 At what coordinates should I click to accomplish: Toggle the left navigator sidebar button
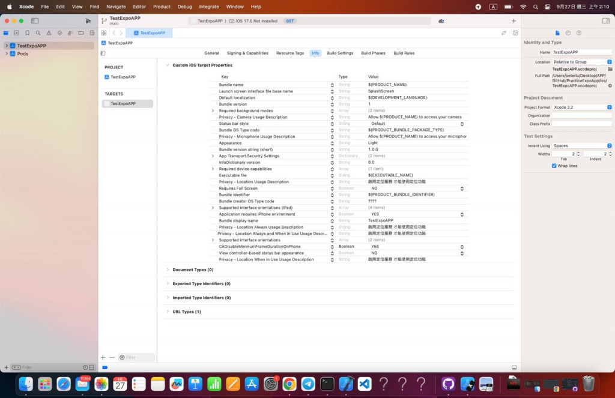coord(35,21)
